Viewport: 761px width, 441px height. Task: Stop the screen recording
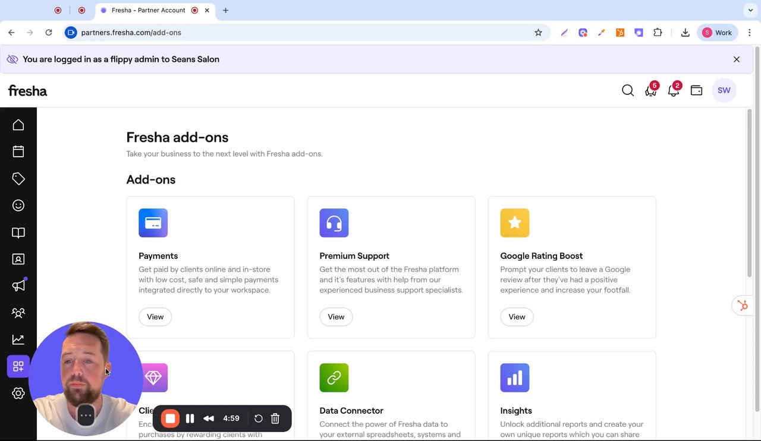[x=171, y=418]
